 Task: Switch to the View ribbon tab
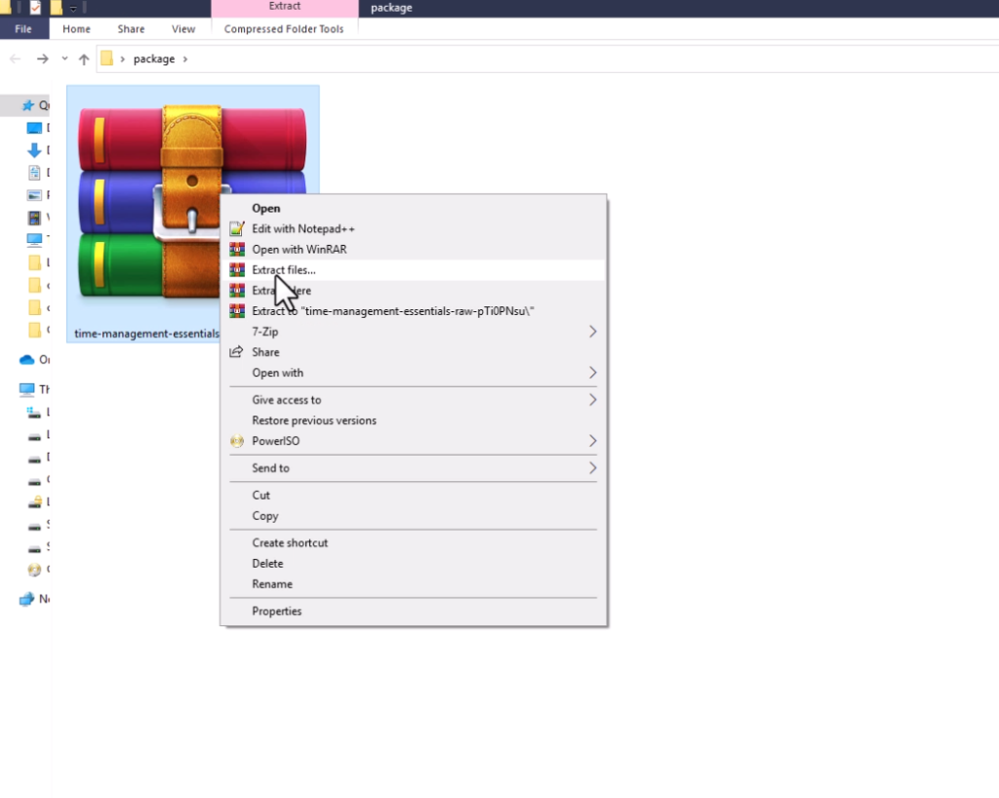[183, 29]
